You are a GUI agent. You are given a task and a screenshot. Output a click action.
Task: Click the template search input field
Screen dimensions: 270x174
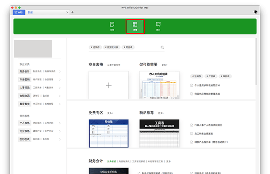[x=126, y=48]
